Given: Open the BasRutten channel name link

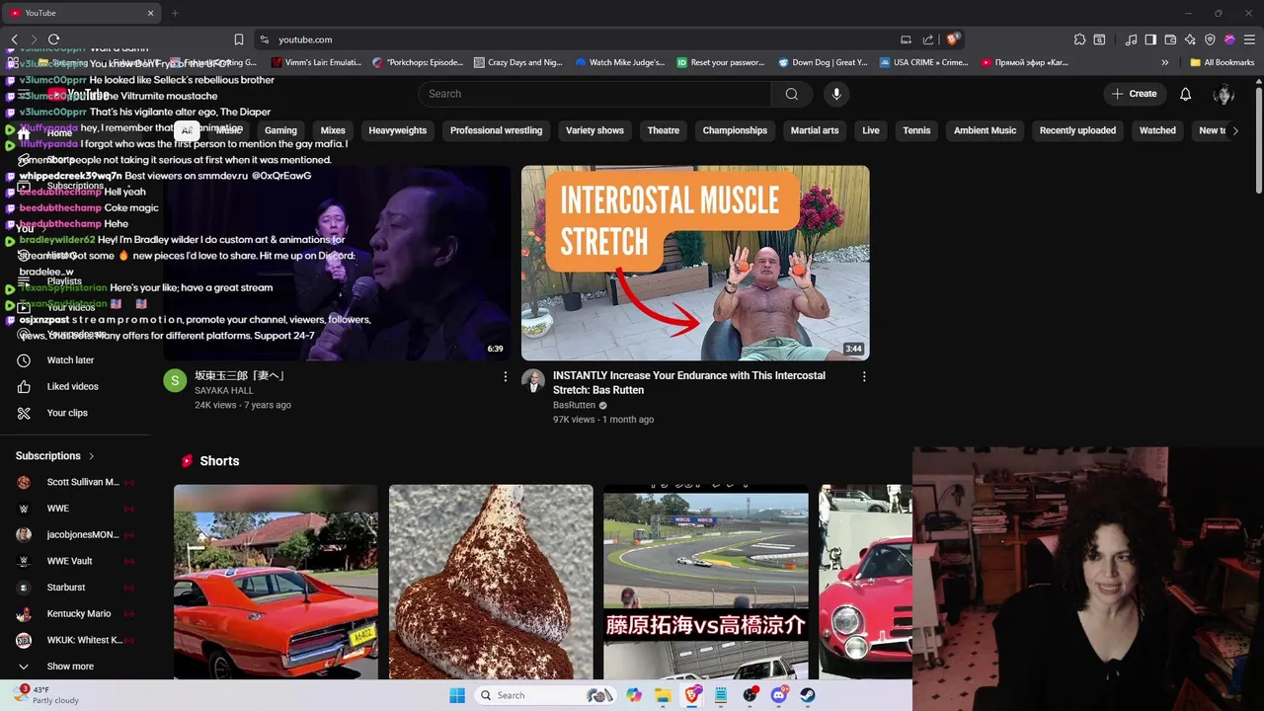Looking at the screenshot, I should [574, 405].
